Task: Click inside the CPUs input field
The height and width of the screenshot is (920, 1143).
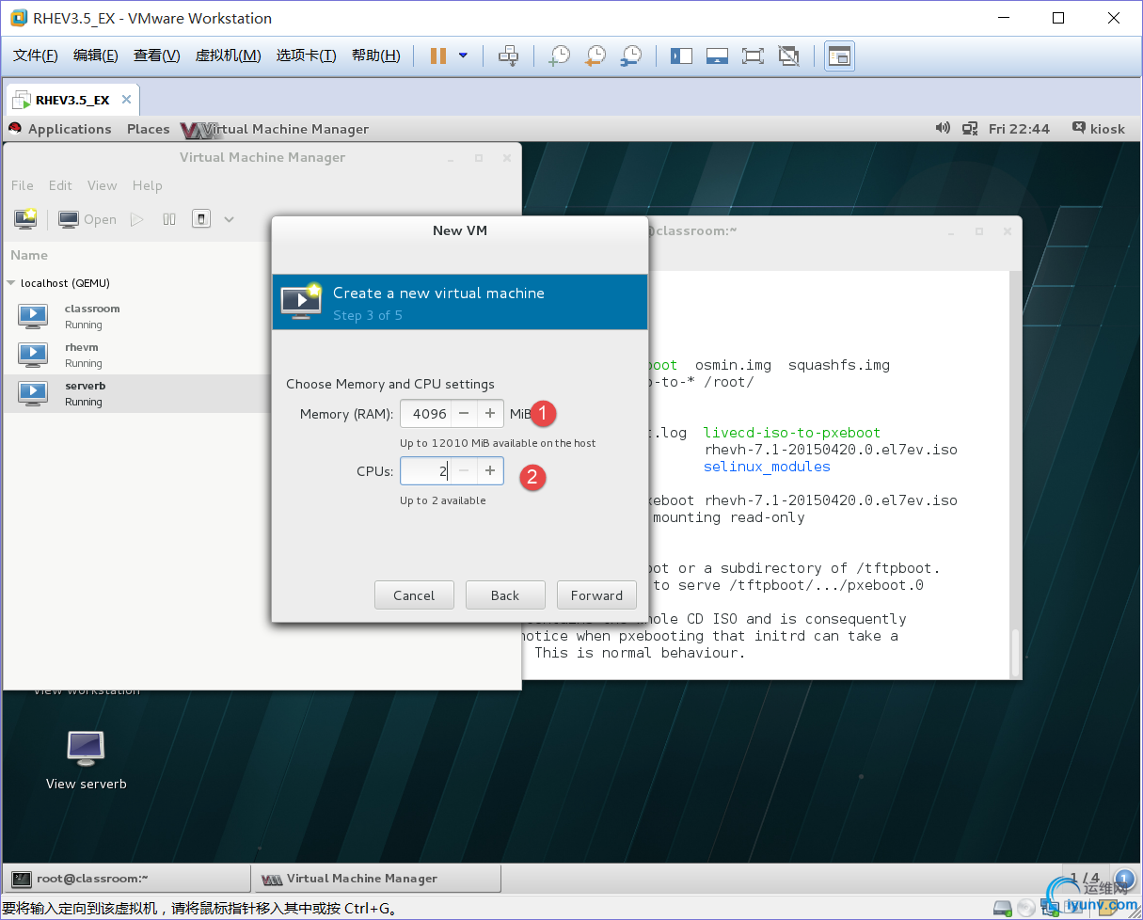Action: click(x=425, y=470)
